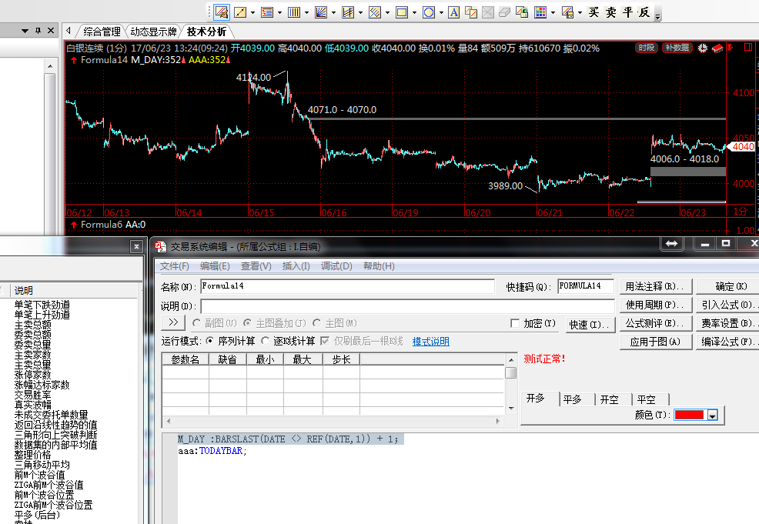Viewport: 759px width, 524px height.
Task: Click the text annotation A tool
Action: point(453,12)
